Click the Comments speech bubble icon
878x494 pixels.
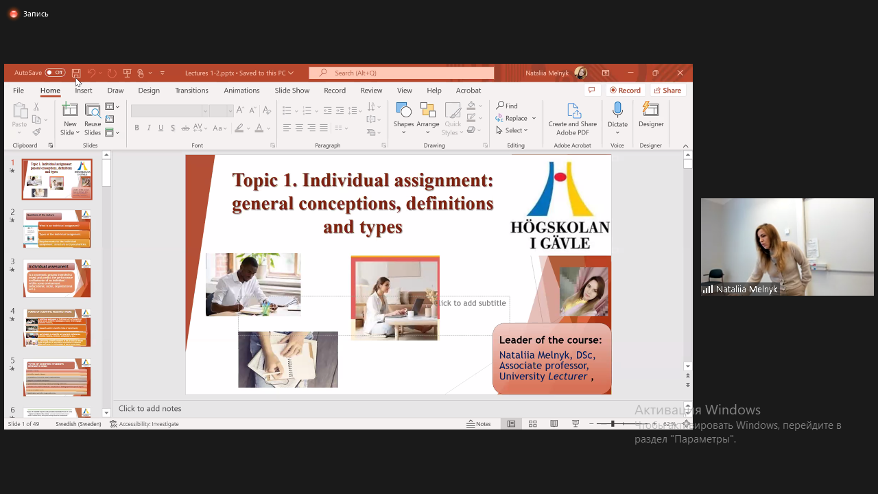point(591,90)
